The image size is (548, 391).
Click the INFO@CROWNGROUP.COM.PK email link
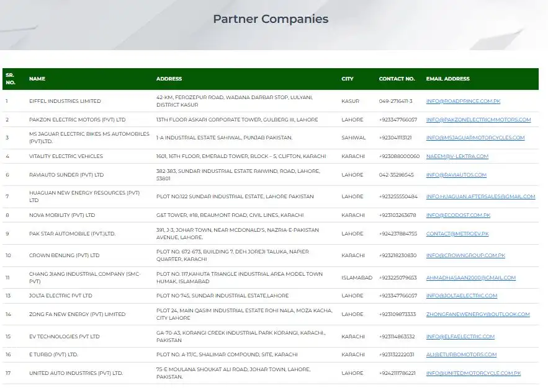(465, 255)
